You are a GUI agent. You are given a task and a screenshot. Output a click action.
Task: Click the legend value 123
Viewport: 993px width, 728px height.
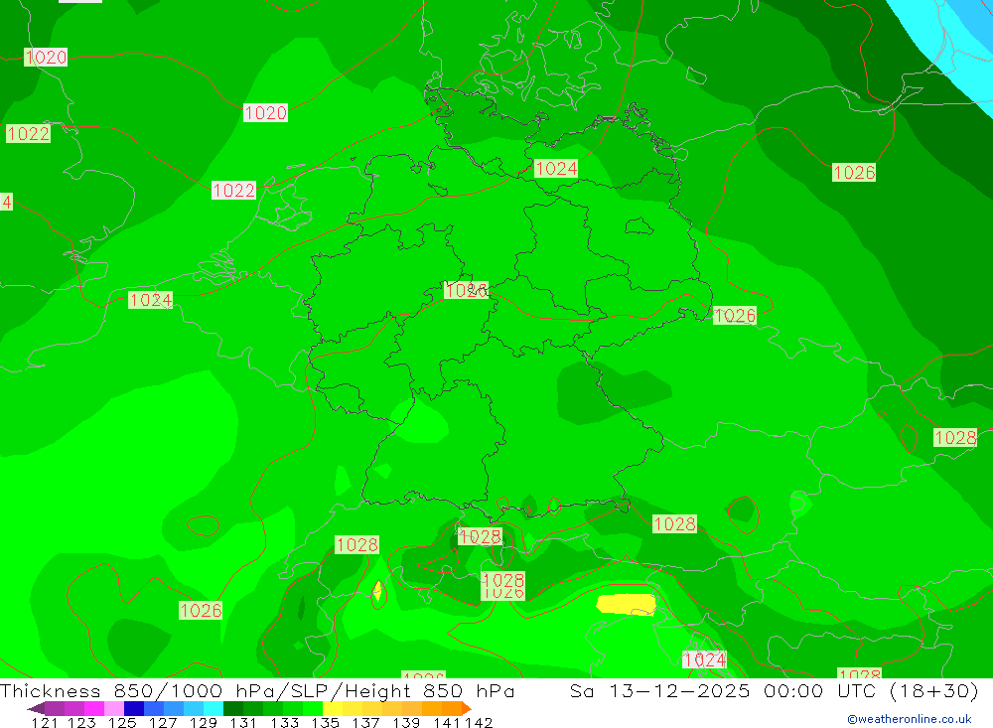(x=81, y=723)
